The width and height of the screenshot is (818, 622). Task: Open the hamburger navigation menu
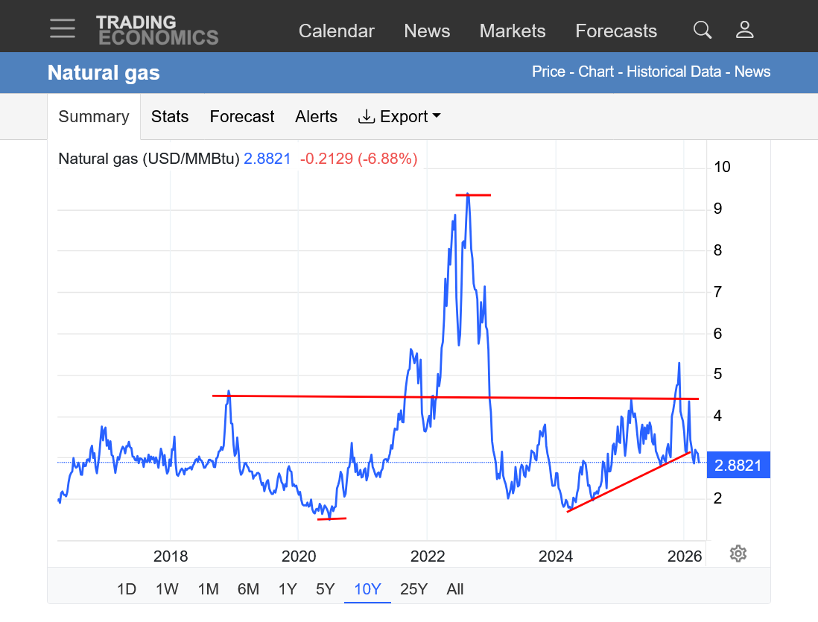(x=63, y=29)
